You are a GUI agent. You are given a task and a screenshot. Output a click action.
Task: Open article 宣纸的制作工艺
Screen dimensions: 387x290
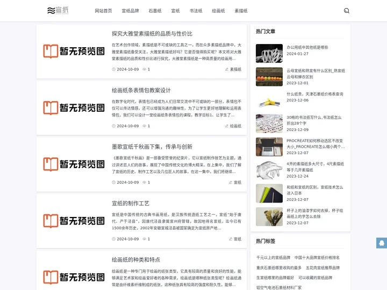130,203
